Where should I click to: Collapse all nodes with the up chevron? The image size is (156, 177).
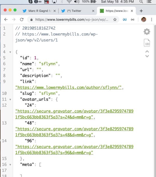pos(147,52)
